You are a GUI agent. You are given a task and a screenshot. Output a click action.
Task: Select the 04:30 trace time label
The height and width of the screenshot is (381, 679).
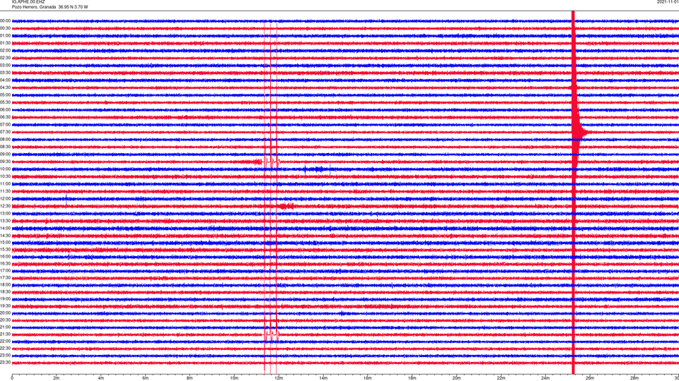[6, 87]
